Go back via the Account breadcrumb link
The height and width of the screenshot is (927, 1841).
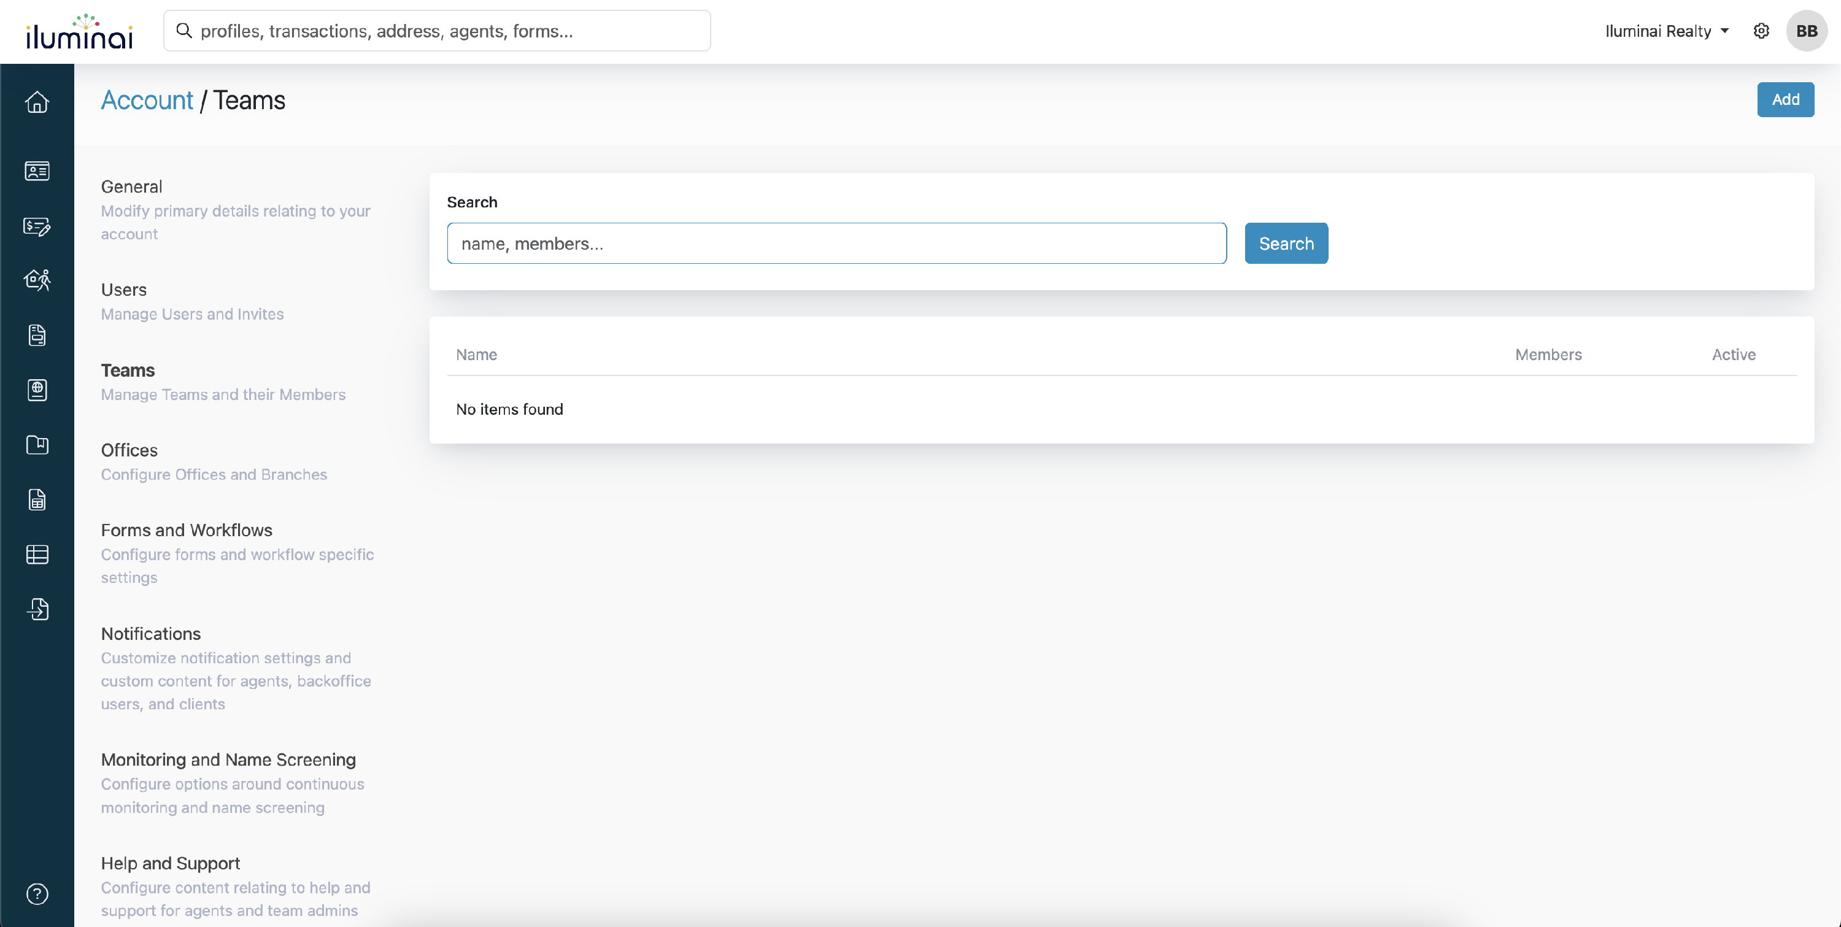(147, 100)
